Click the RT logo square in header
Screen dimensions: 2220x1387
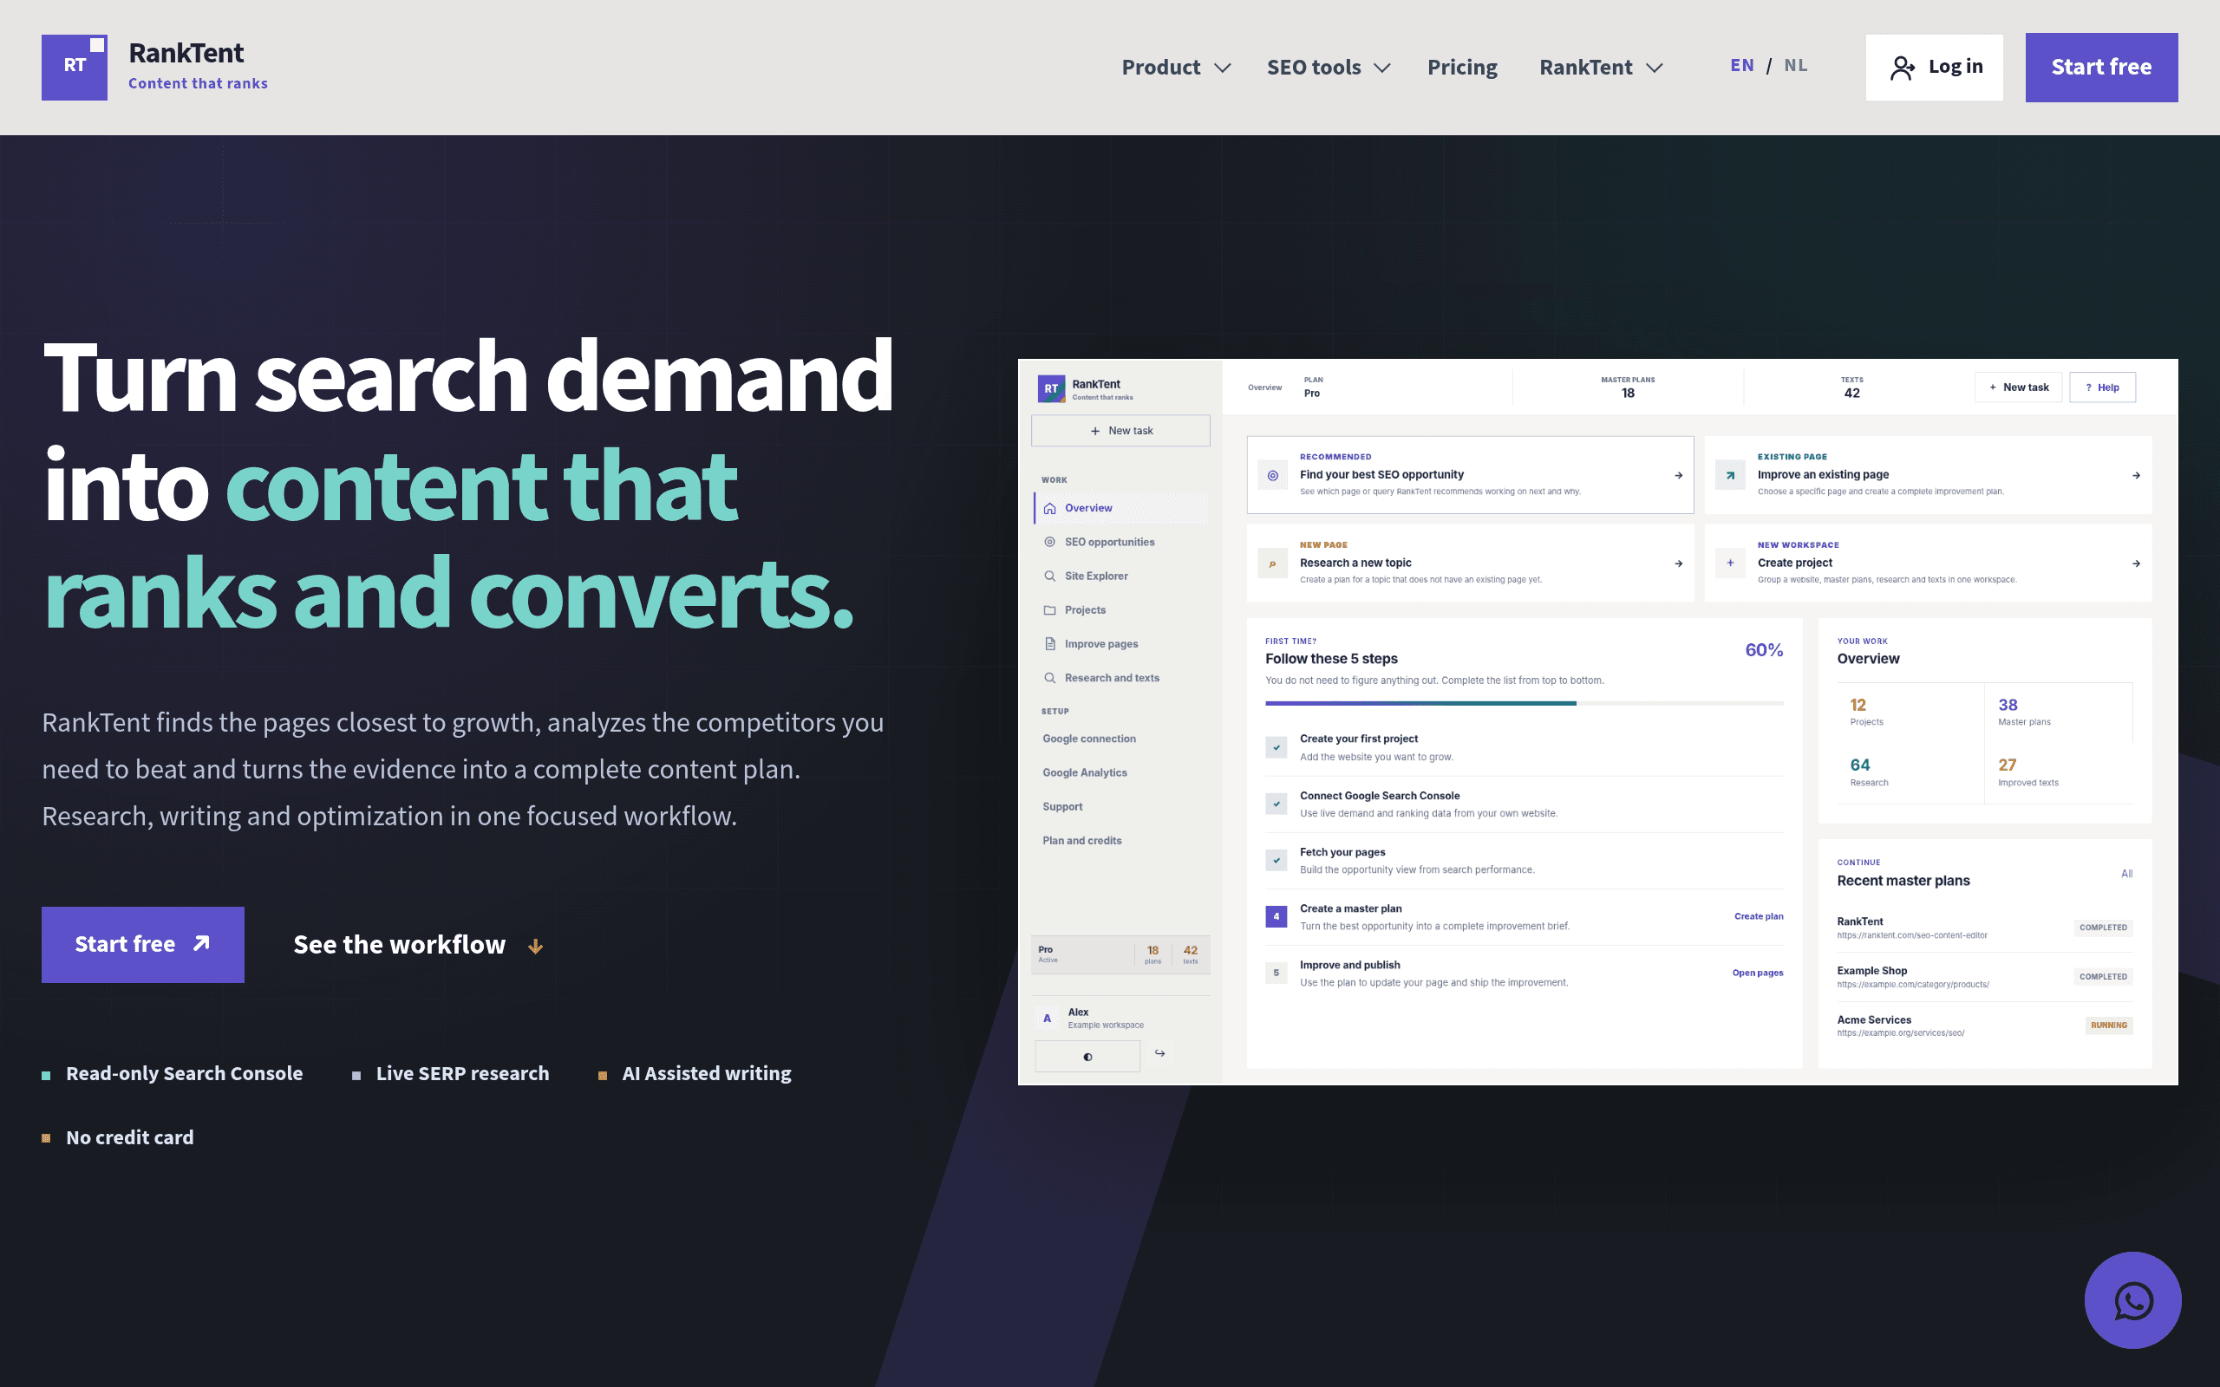coord(75,67)
